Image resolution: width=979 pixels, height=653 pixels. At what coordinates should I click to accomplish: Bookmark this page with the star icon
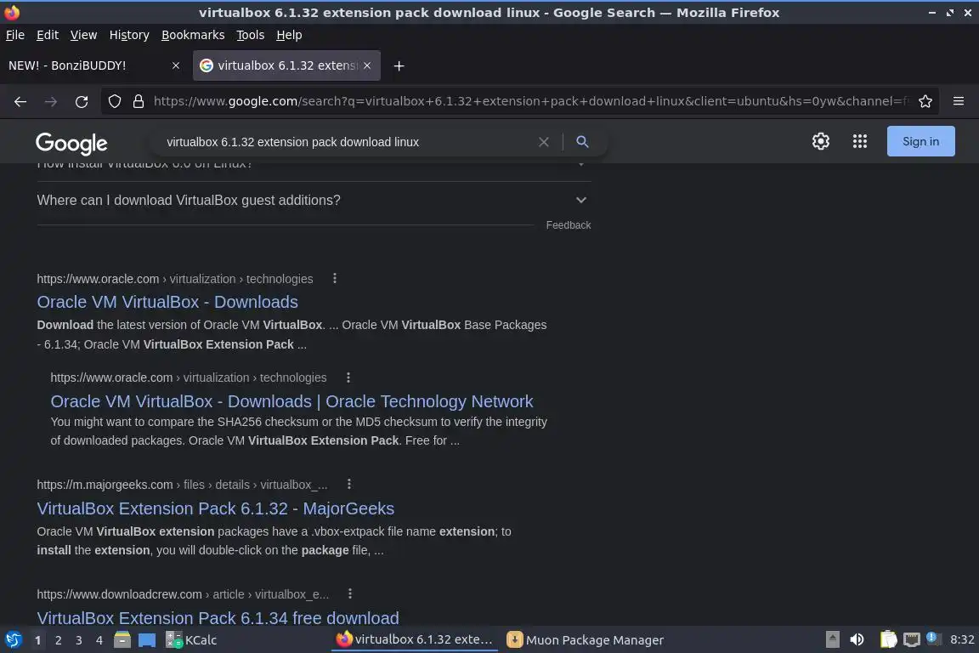pyautogui.click(x=925, y=101)
